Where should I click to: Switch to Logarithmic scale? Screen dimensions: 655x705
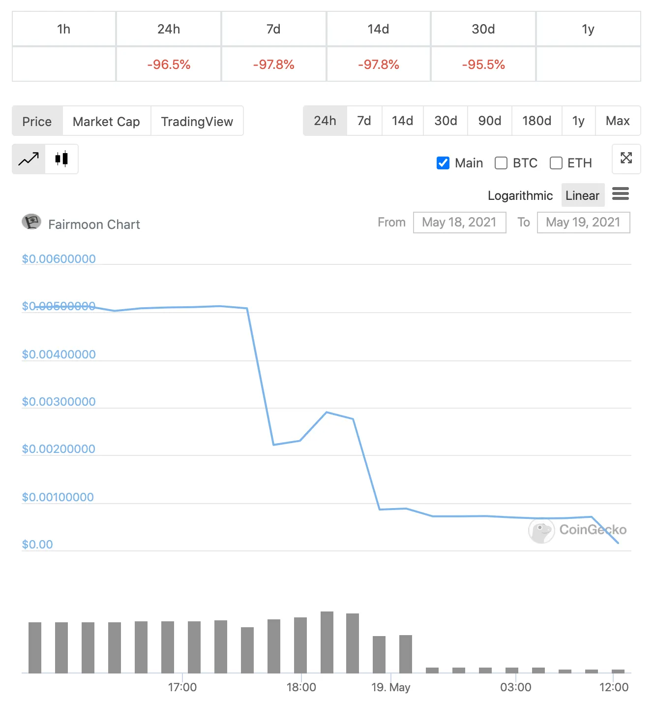(520, 195)
